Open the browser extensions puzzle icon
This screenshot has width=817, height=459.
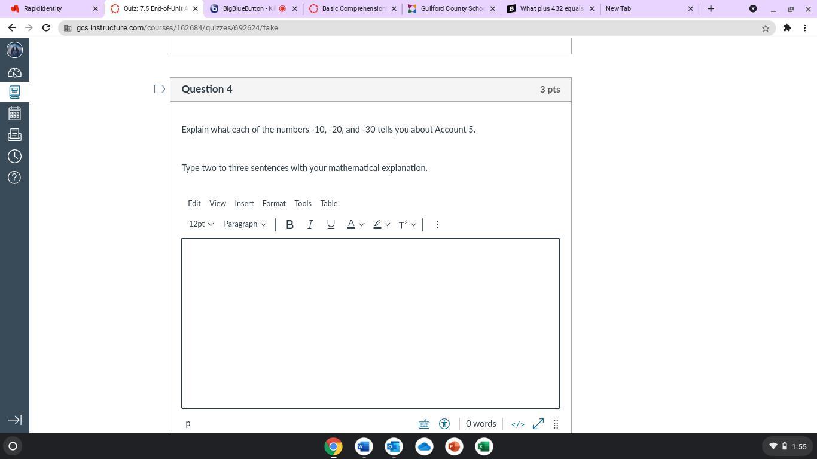click(787, 27)
